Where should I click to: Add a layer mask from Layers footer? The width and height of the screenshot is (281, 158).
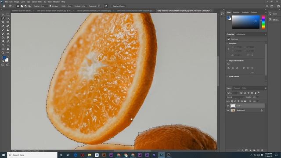[246, 150]
